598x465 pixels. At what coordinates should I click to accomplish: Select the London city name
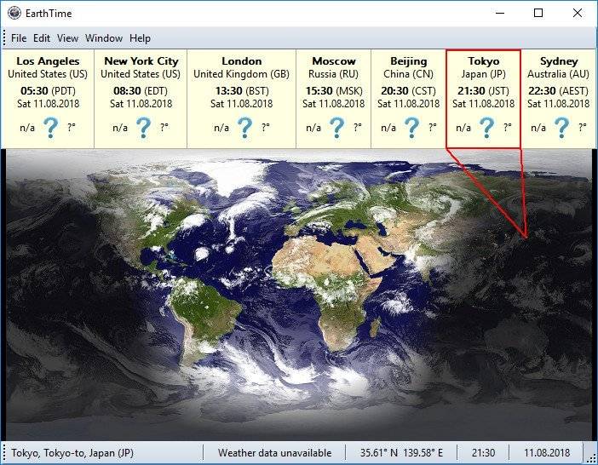tap(242, 61)
